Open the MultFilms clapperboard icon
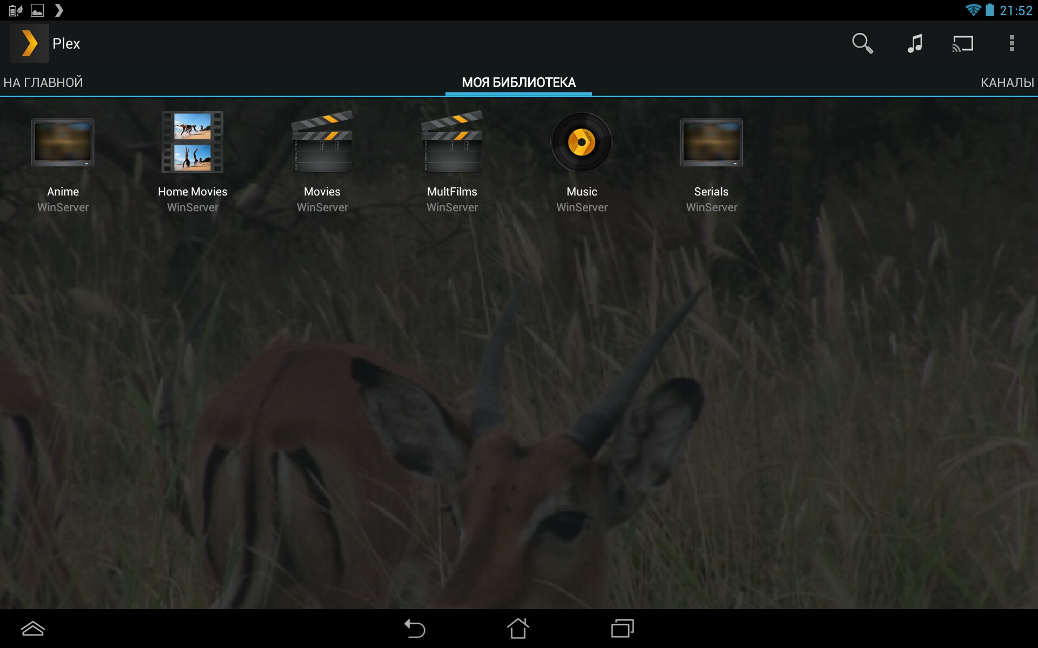Image resolution: width=1038 pixels, height=648 pixels. (x=452, y=141)
